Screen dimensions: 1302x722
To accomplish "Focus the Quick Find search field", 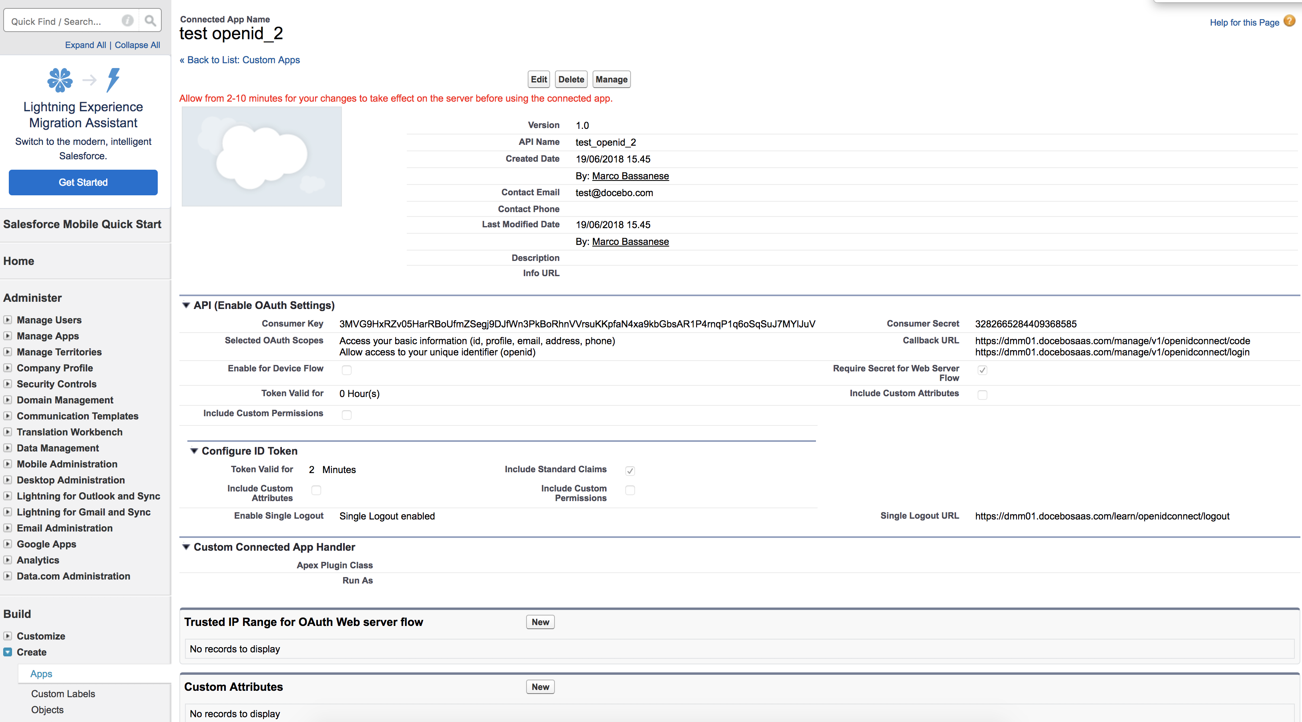I will [63, 21].
